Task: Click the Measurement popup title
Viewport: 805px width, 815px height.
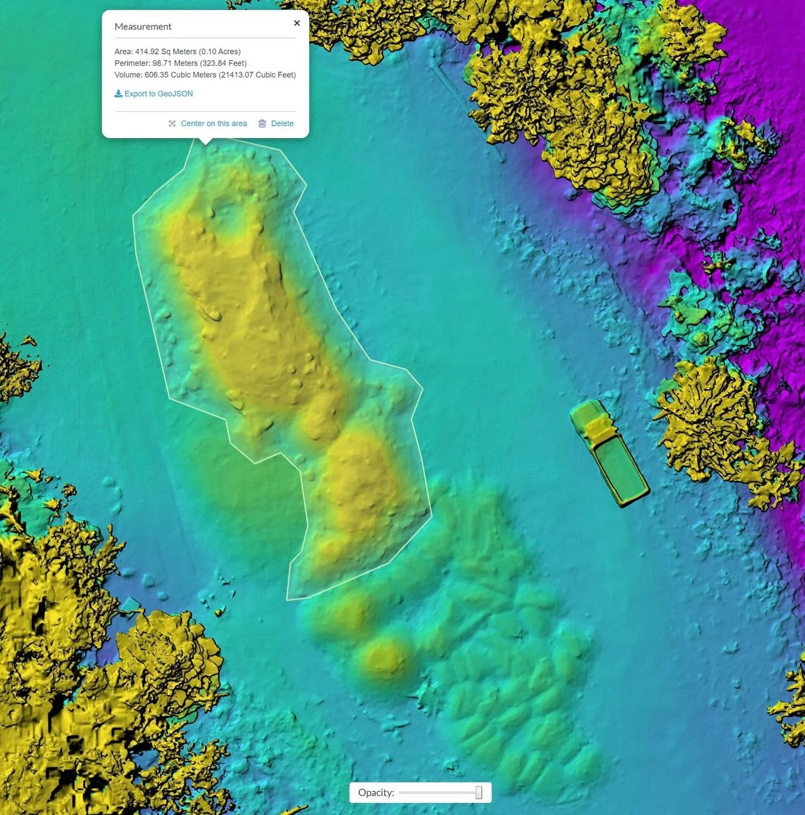Action: tap(143, 26)
